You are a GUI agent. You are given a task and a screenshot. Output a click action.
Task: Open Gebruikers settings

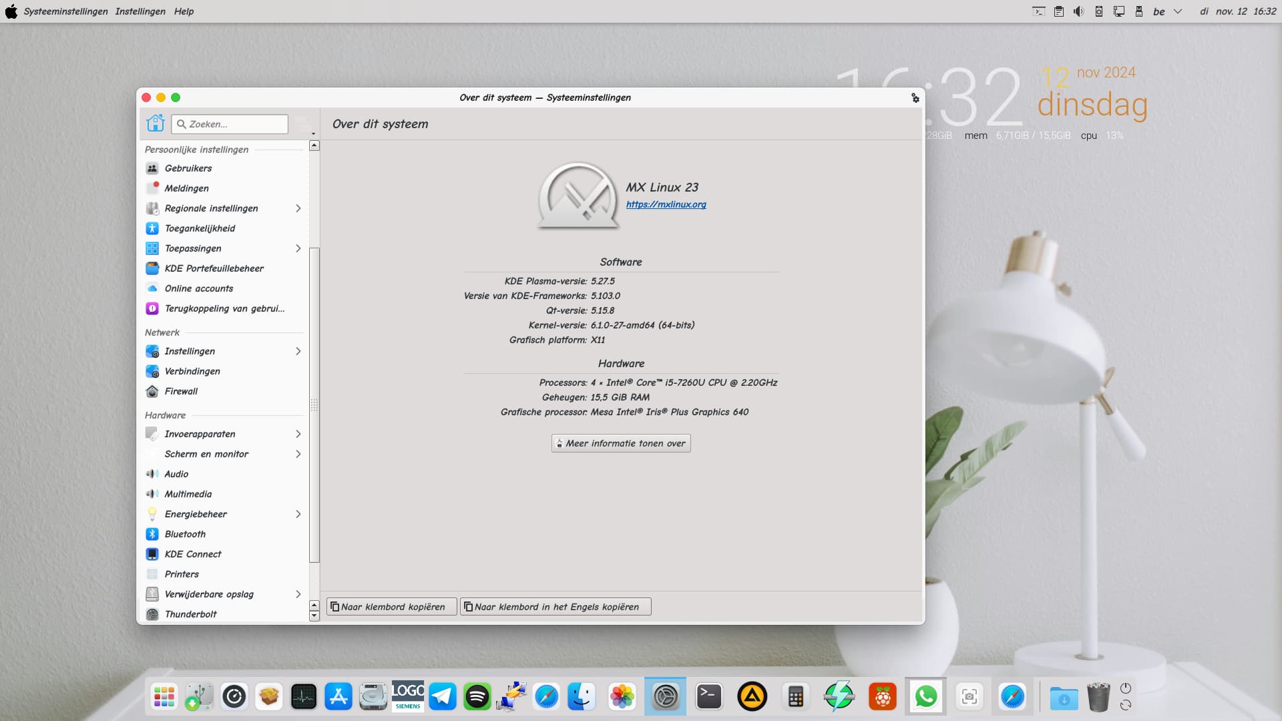point(224,168)
